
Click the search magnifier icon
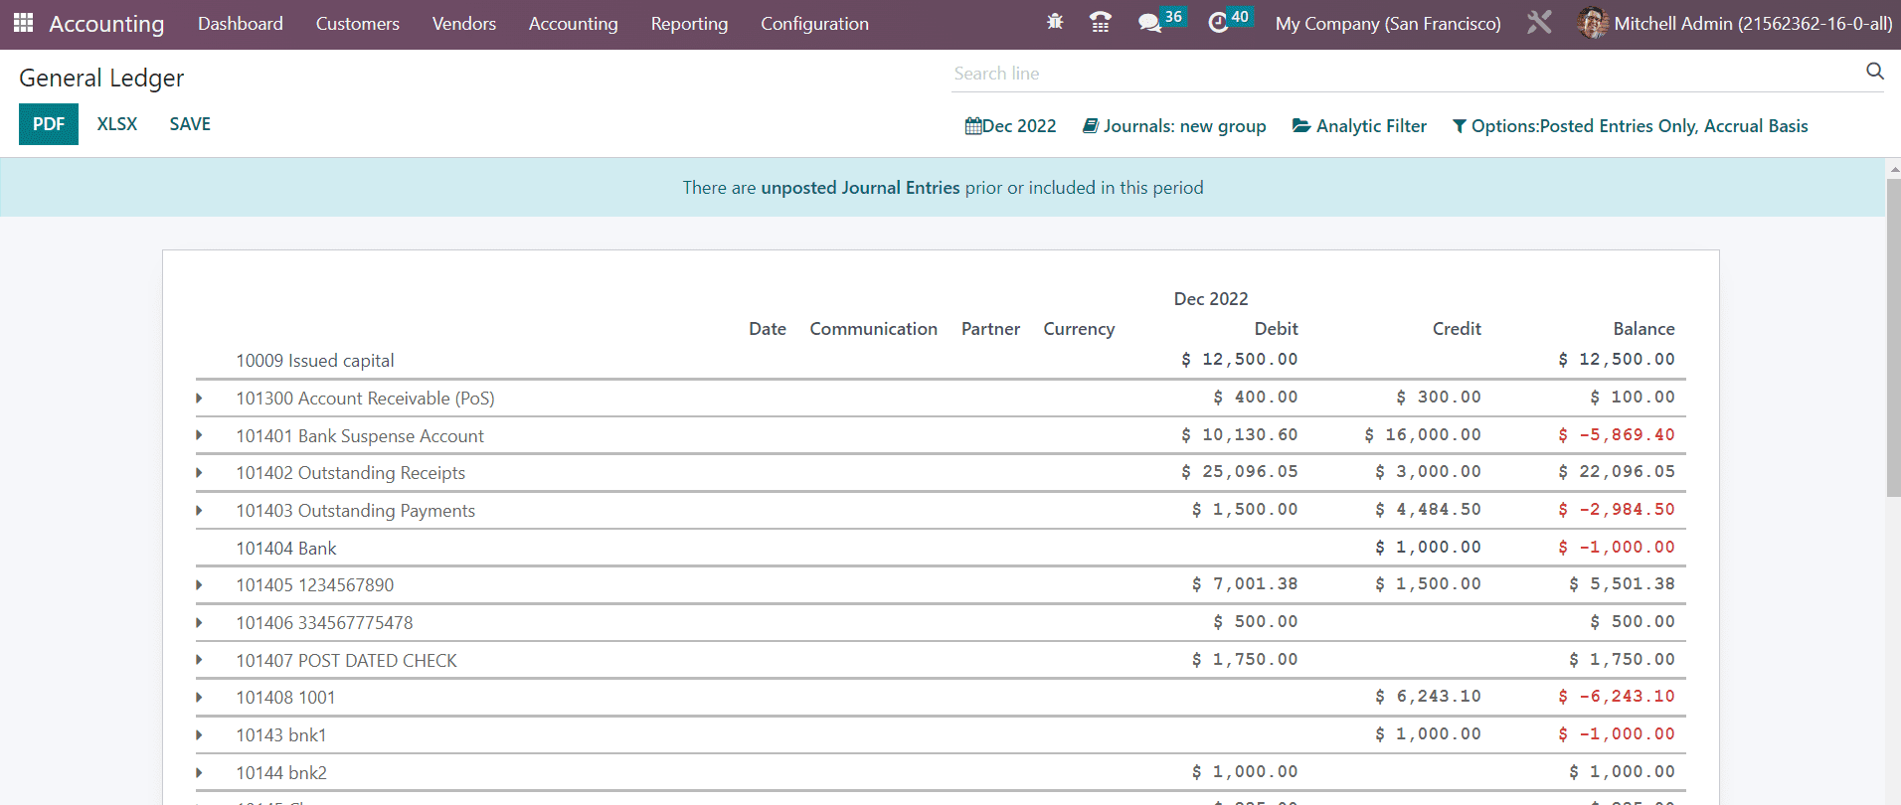click(x=1874, y=71)
